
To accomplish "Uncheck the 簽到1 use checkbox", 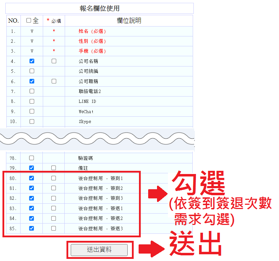I will pos(31,178).
